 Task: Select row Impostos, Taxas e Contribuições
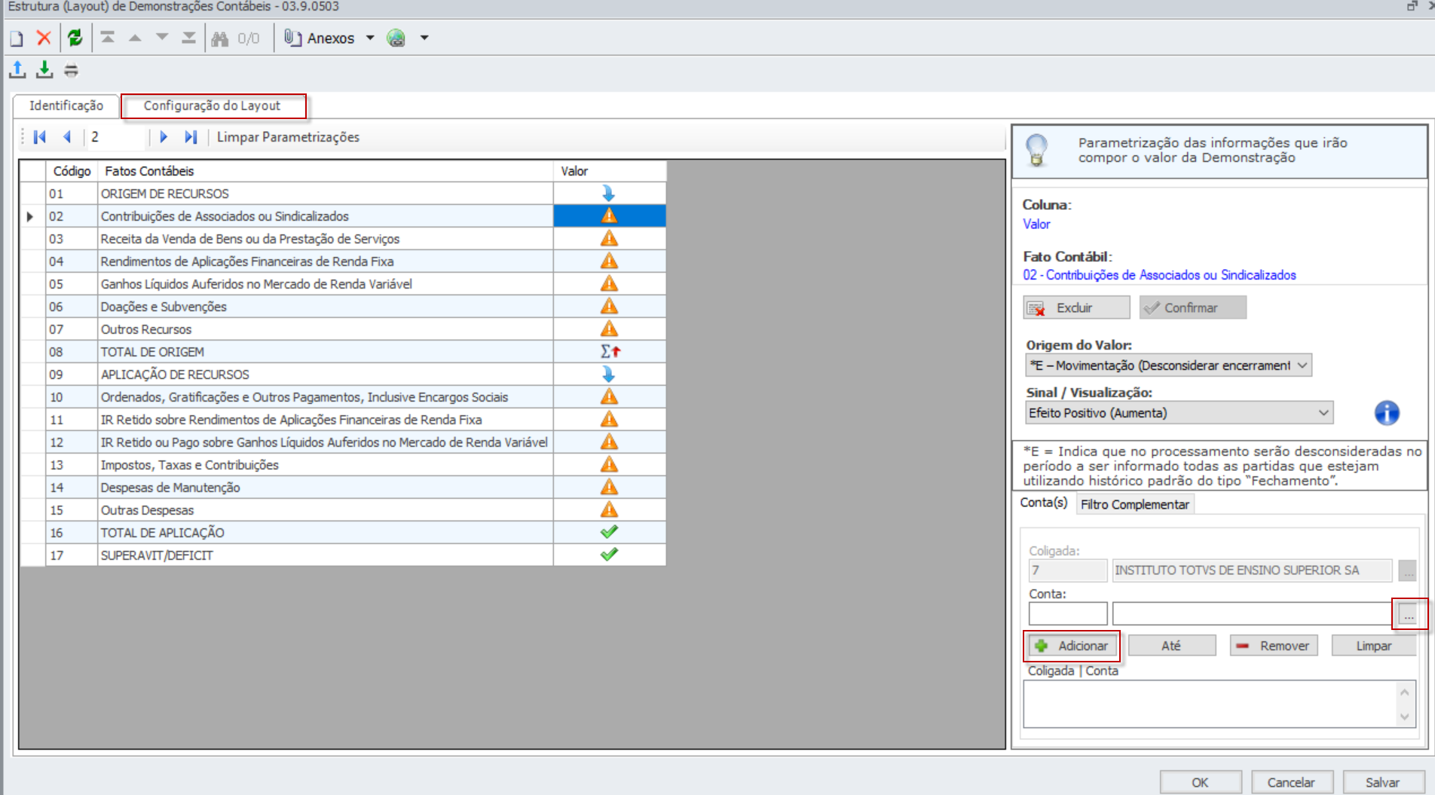point(343,465)
